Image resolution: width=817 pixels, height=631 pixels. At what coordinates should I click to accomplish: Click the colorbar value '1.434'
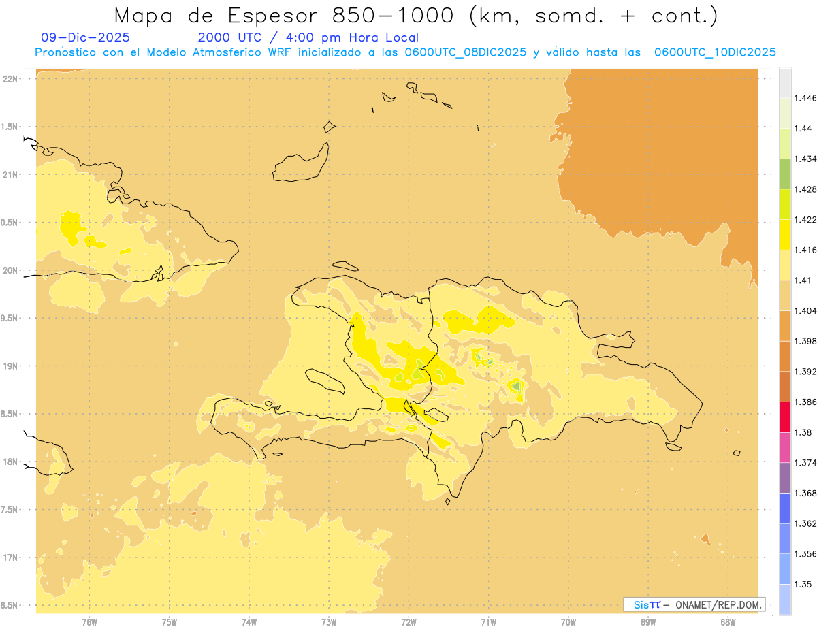(x=805, y=159)
